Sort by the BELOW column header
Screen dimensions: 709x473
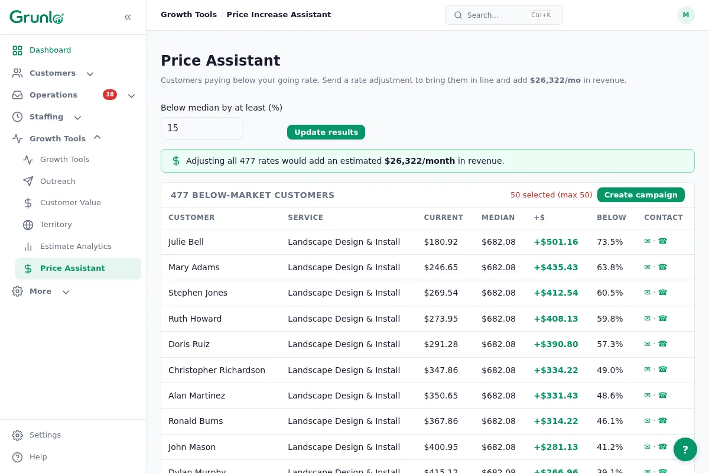(x=612, y=218)
